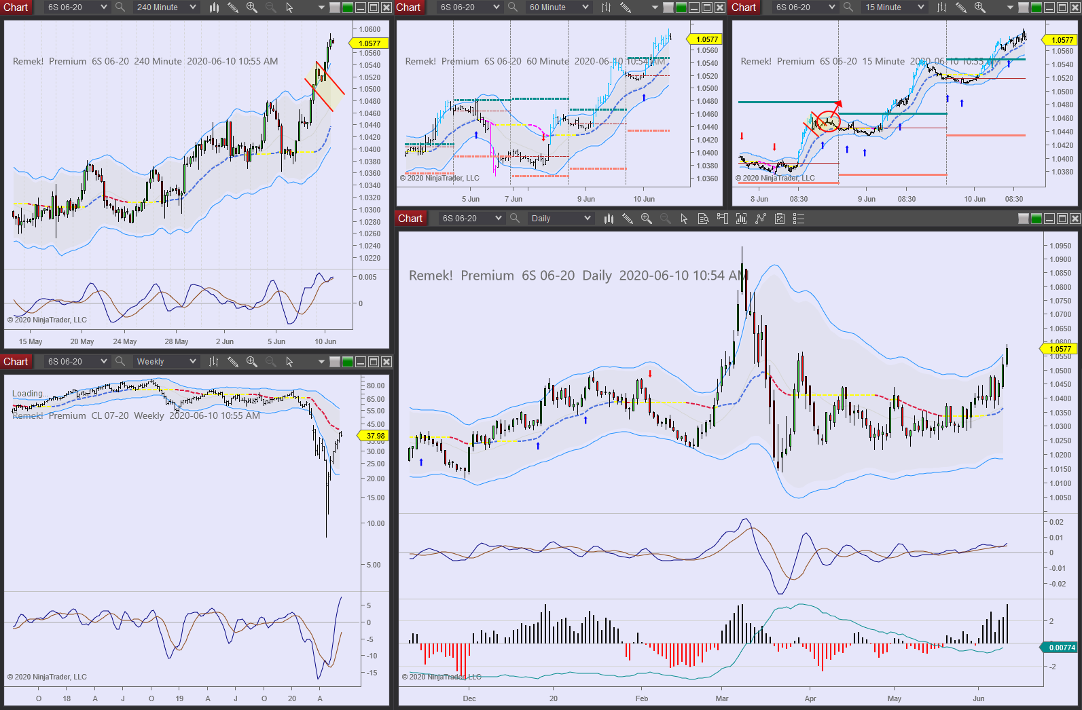Expand the 15 Minute interval dropdown
Viewport: 1082px width, 710px height.
tap(894, 7)
